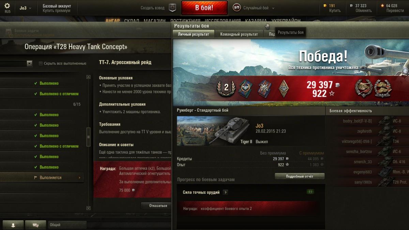Click the mission list scrollbar handle
Screen dimensions: 409x230
[89, 137]
